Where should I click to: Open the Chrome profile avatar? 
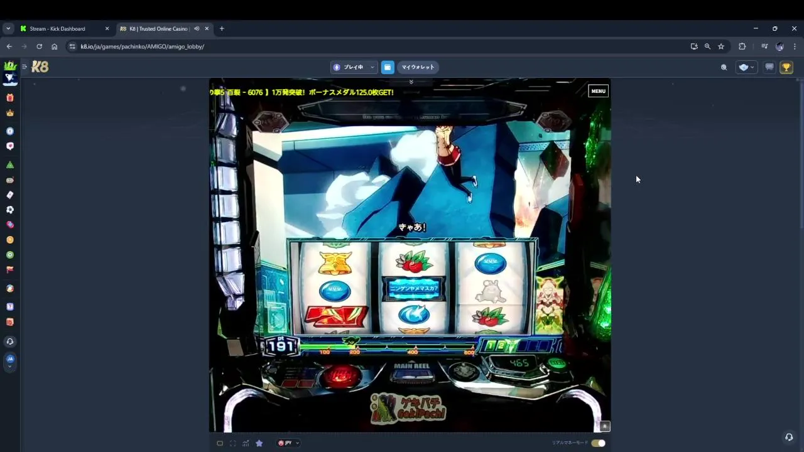(x=780, y=46)
